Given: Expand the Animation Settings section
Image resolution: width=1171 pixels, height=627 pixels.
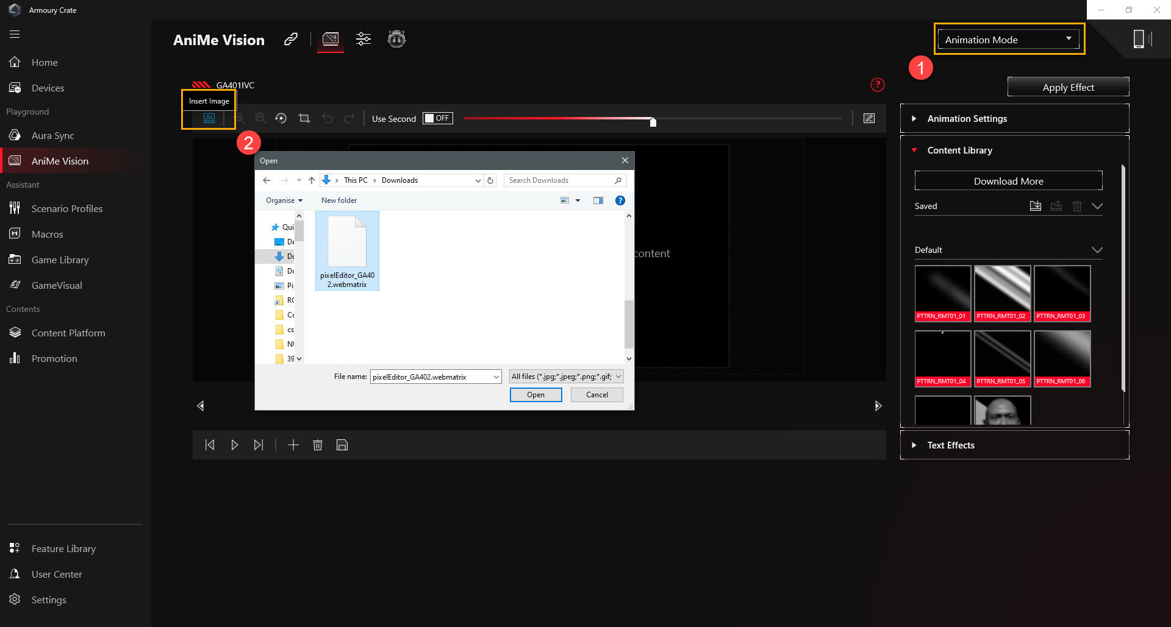Looking at the screenshot, I should 967,119.
